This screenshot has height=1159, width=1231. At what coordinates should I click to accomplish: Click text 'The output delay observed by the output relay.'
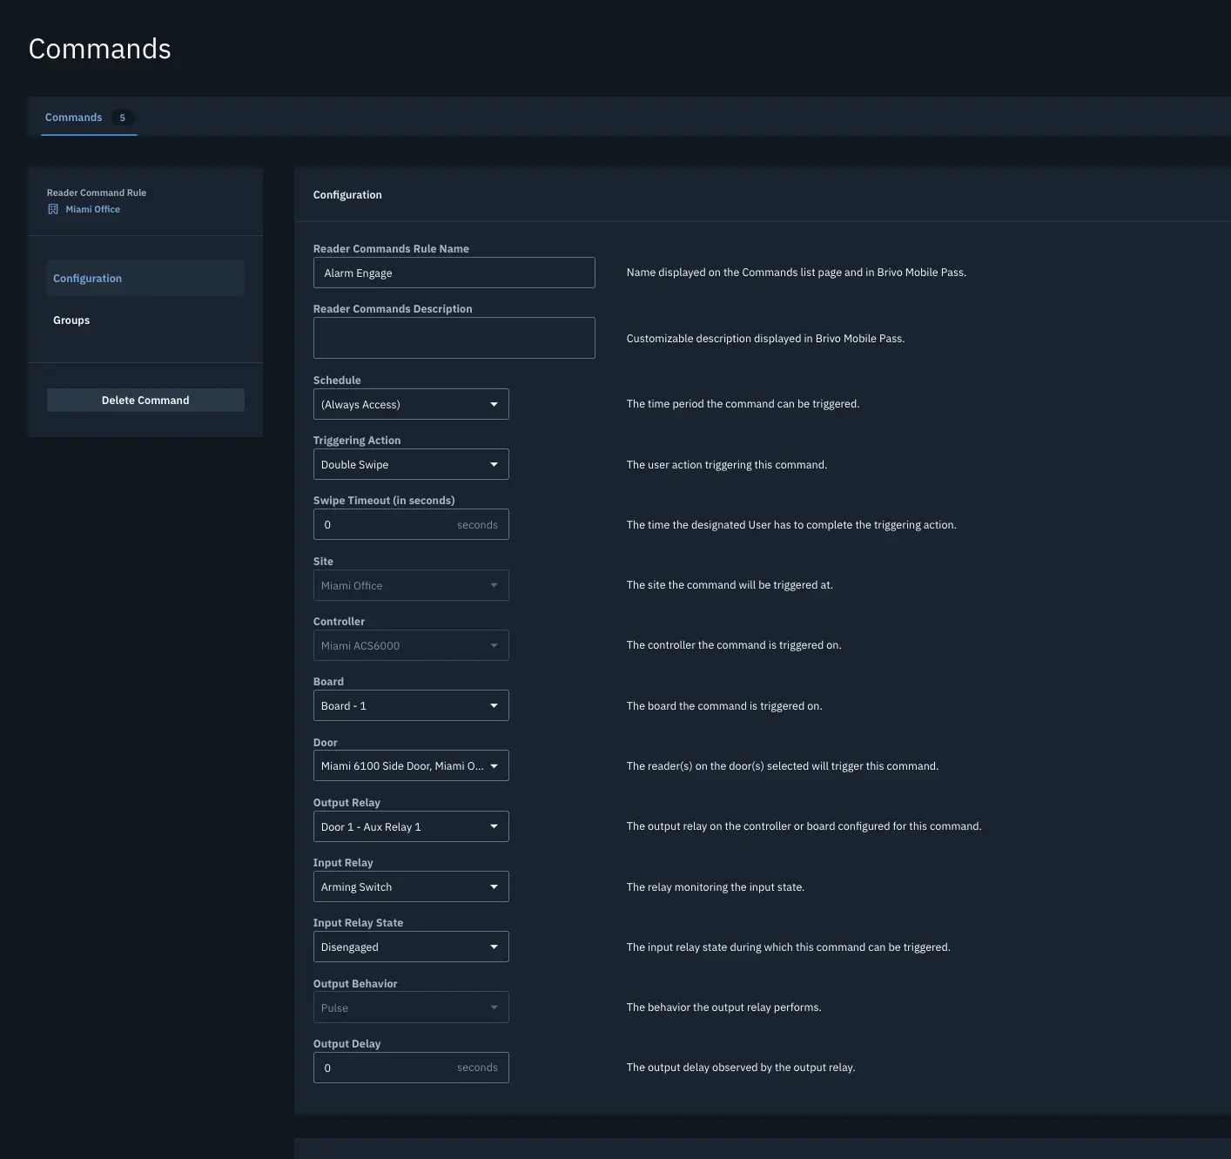(741, 1068)
